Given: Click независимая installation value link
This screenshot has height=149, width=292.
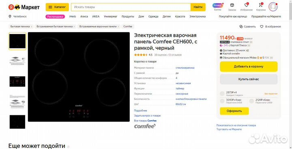Looking at the screenshot, I should point(183,83).
